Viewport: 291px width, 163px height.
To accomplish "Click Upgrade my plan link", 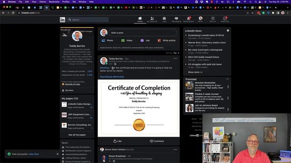I will click(x=72, y=84).
